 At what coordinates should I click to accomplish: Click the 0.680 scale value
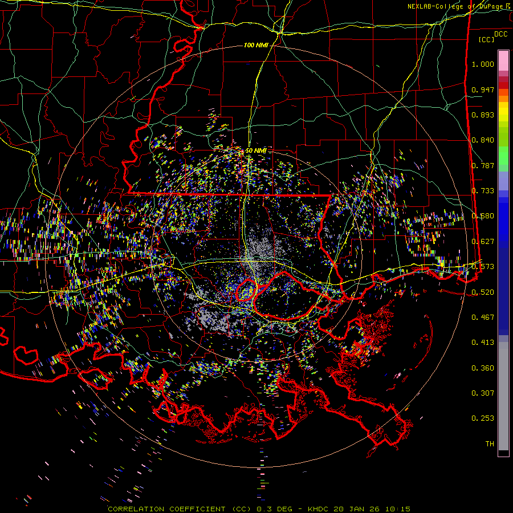pos(483,216)
